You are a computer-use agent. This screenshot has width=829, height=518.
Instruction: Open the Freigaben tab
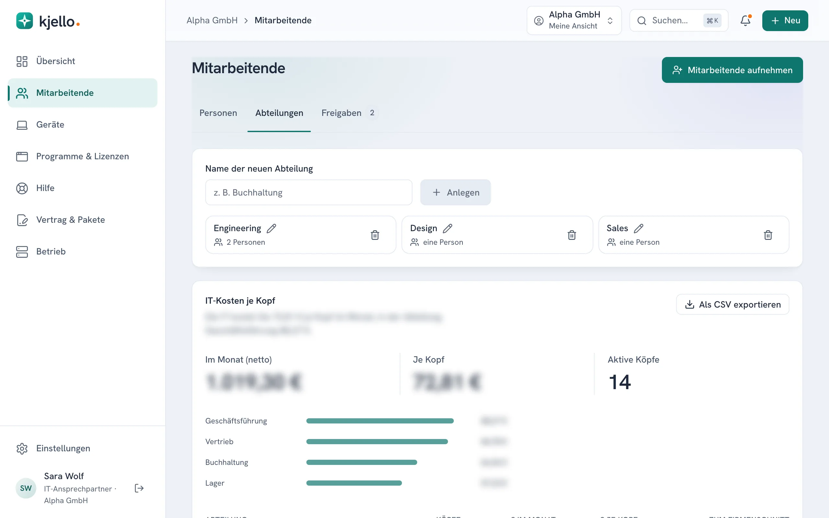349,113
